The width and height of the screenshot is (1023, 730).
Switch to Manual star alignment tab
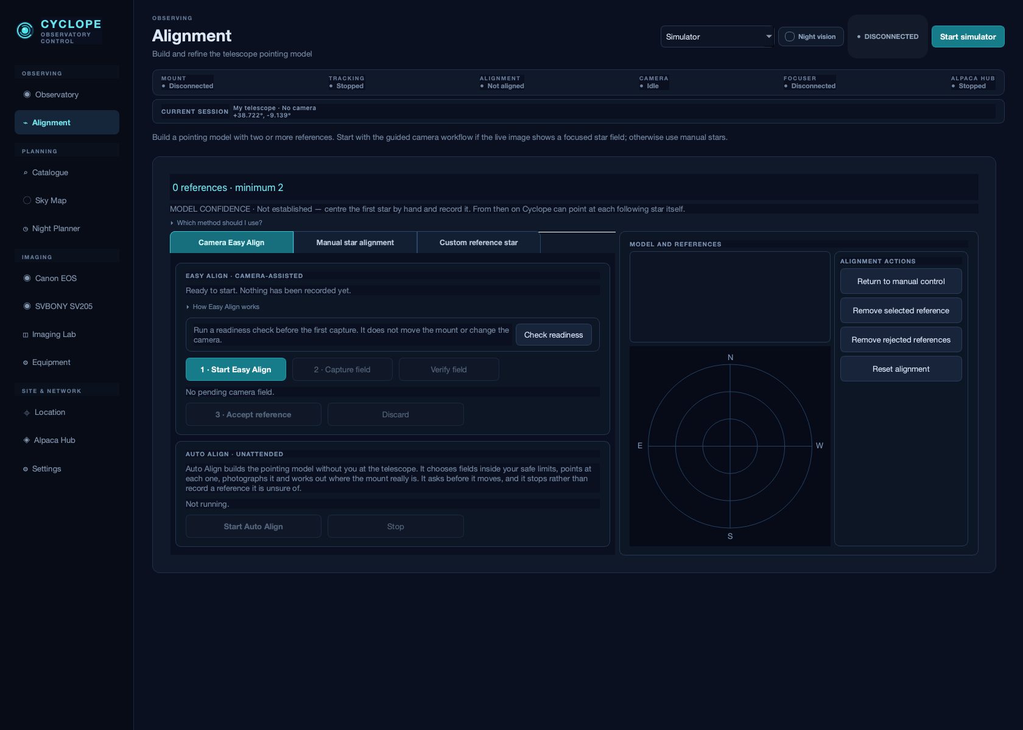pyautogui.click(x=355, y=242)
